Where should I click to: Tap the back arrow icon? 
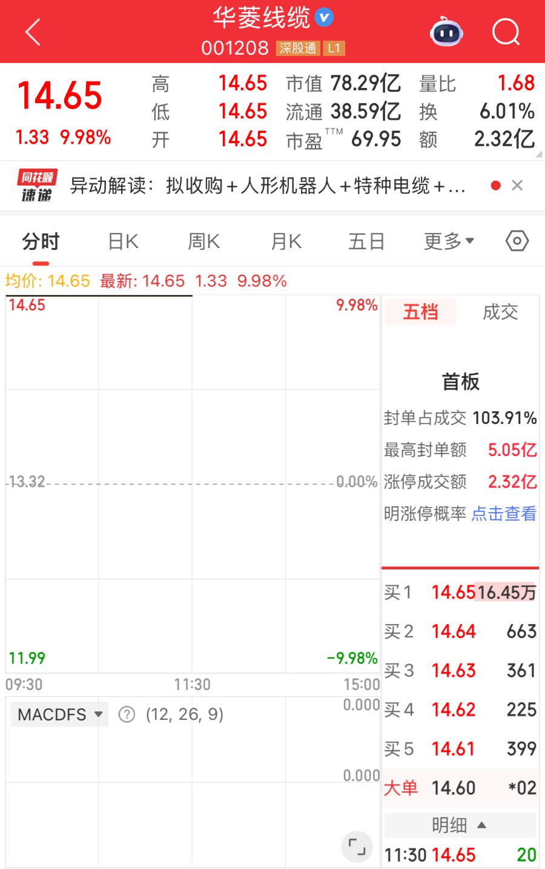(33, 32)
